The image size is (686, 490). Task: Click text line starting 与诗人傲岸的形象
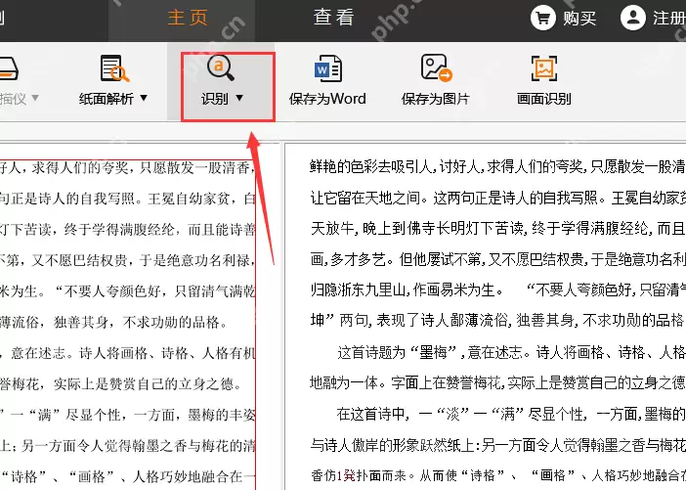497,445
